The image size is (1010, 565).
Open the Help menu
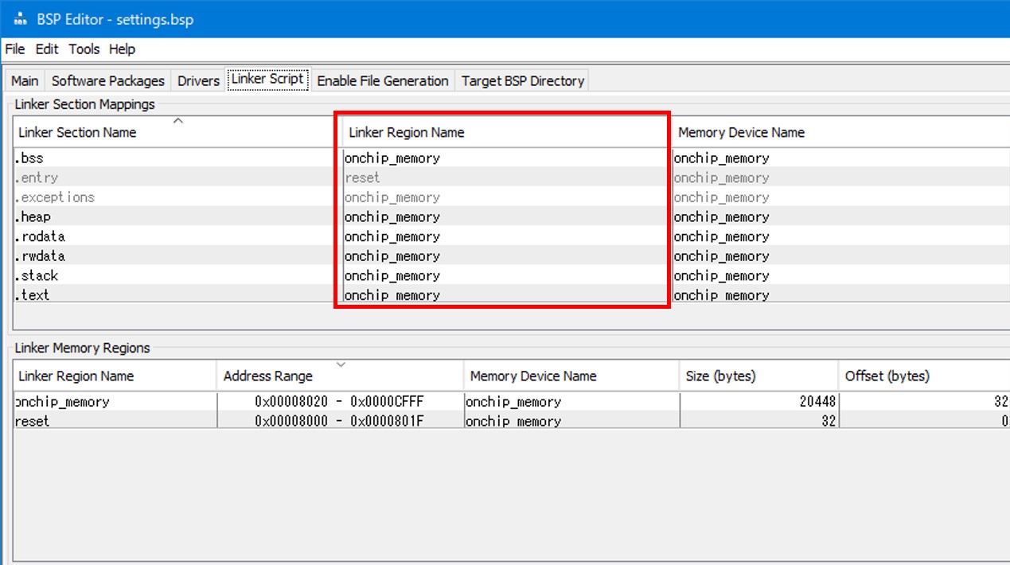pos(122,49)
